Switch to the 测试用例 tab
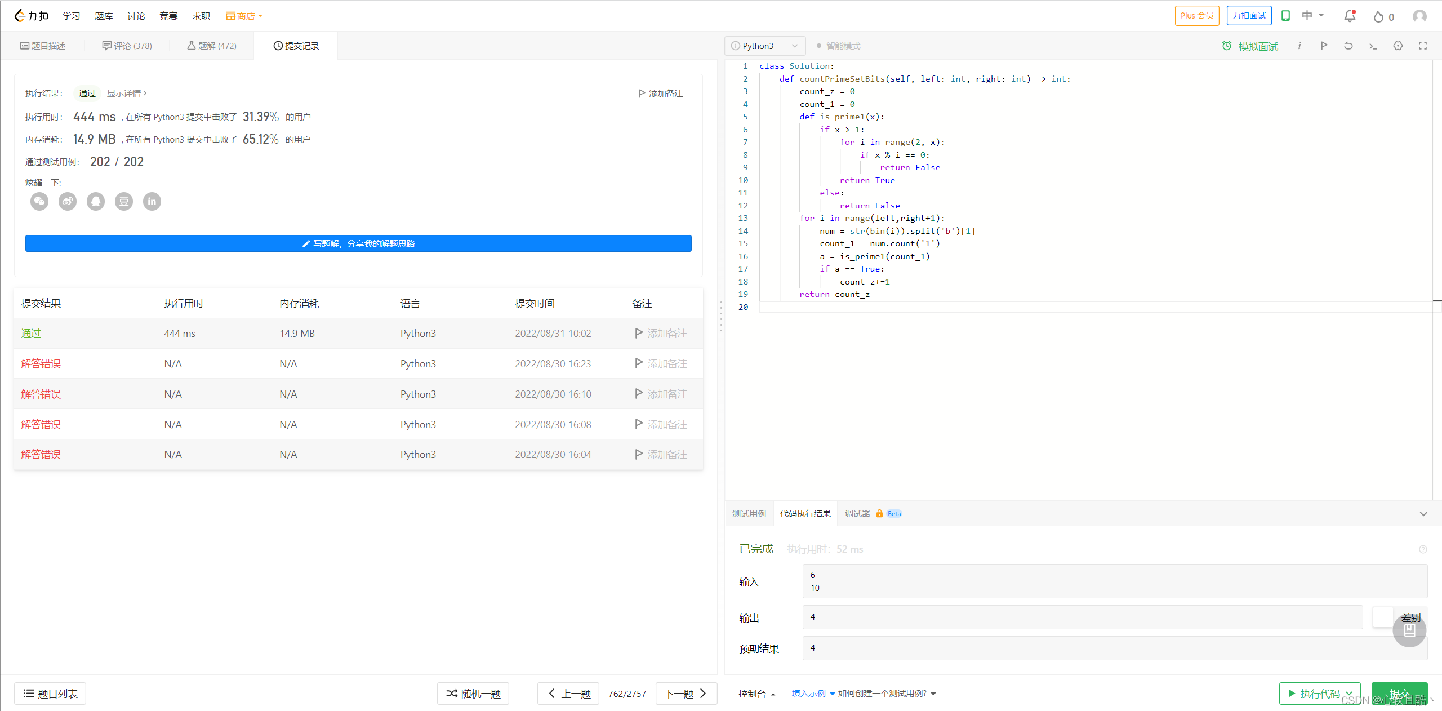The width and height of the screenshot is (1442, 711). tap(749, 513)
